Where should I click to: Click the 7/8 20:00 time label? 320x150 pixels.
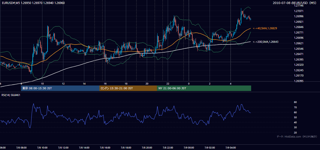147,147
